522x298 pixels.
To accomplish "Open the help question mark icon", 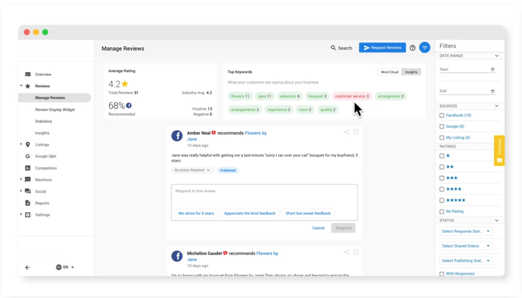I will click(412, 48).
